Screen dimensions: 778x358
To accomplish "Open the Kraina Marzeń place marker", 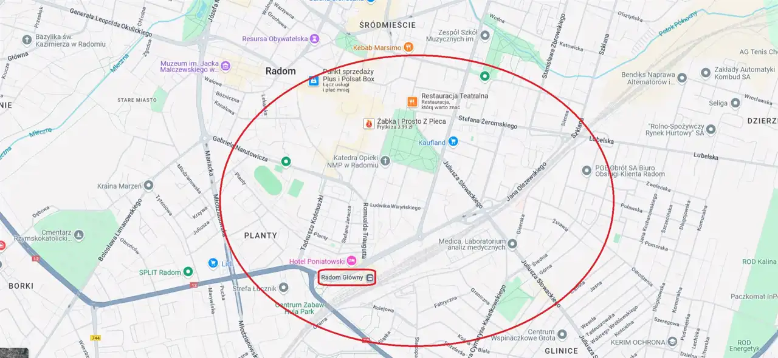I will [148, 185].
